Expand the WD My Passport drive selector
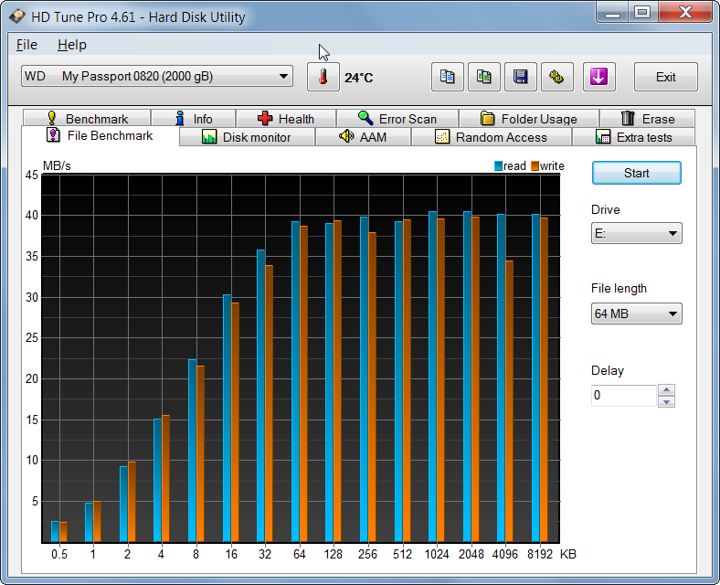Image resolution: width=720 pixels, height=585 pixels. click(157, 76)
